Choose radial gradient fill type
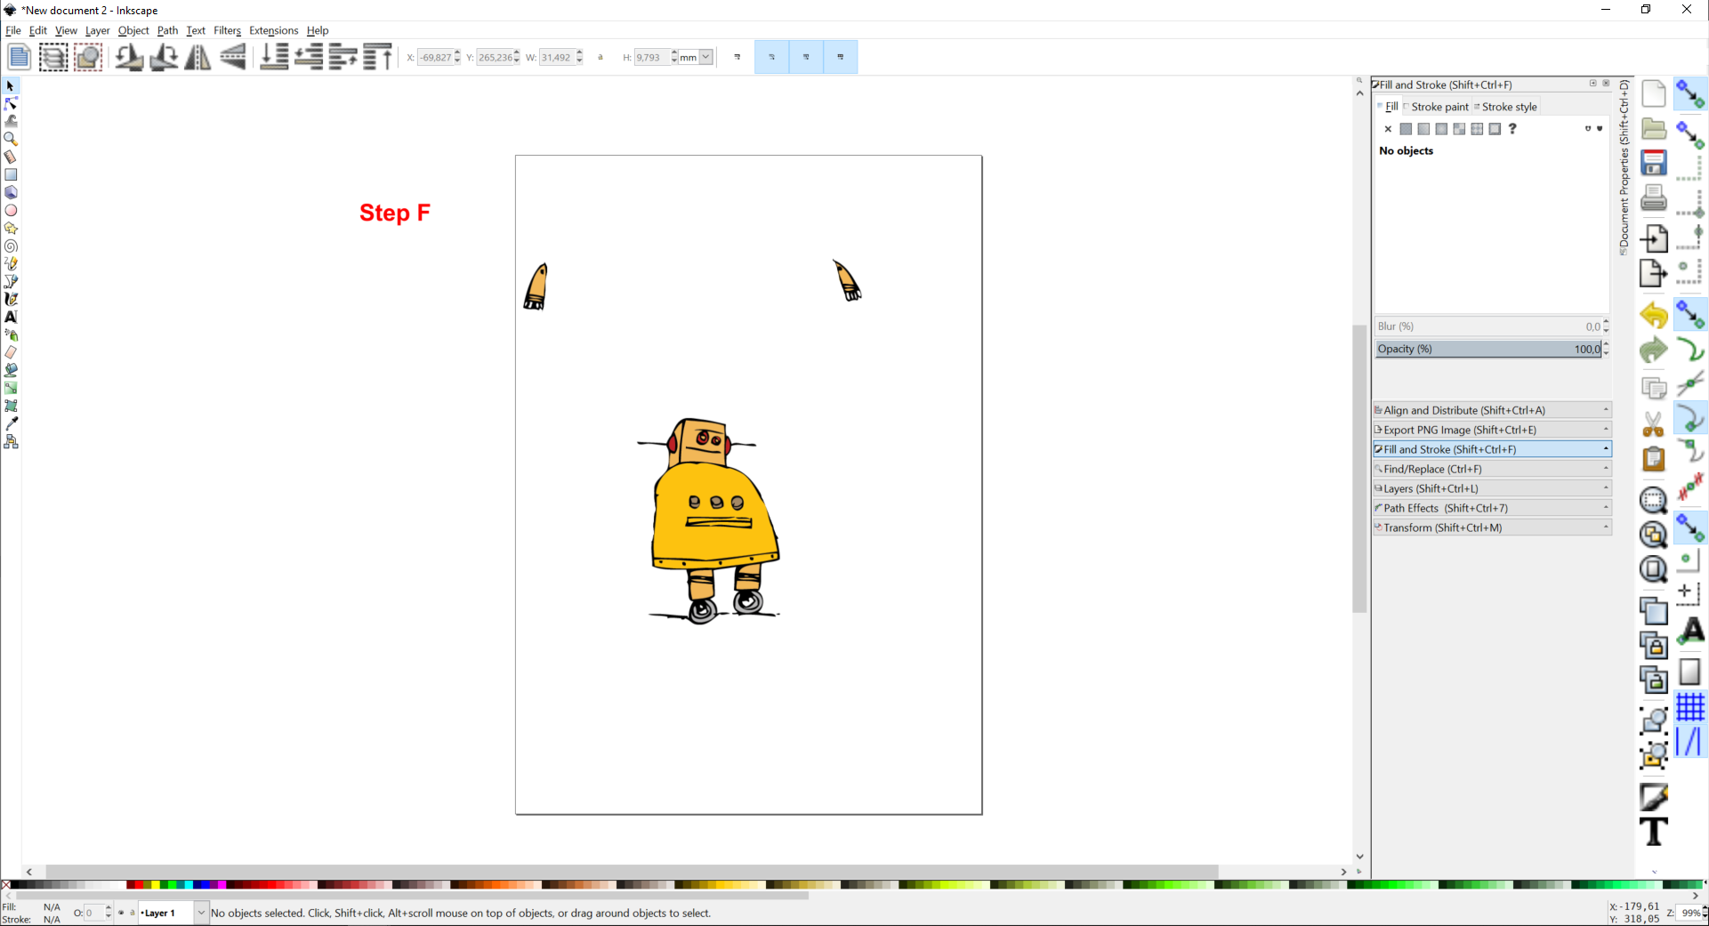This screenshot has height=926, width=1709. point(1441,129)
